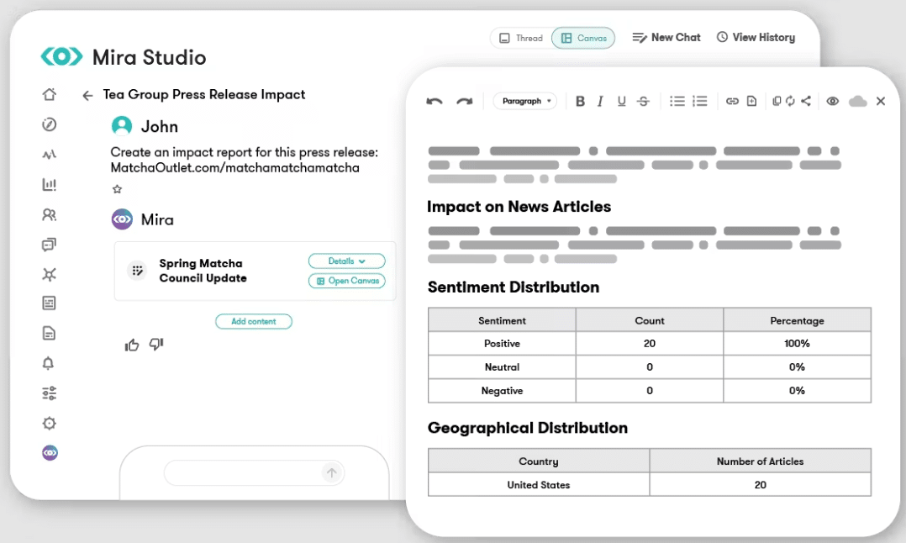Open View History
The image size is (906, 543).
[756, 38]
